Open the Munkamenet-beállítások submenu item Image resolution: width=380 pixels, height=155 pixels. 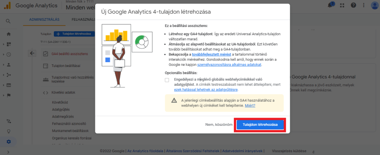(70, 131)
